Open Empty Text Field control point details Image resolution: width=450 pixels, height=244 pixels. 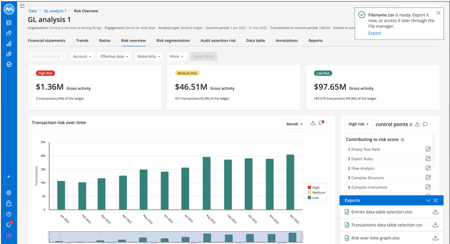(428, 149)
